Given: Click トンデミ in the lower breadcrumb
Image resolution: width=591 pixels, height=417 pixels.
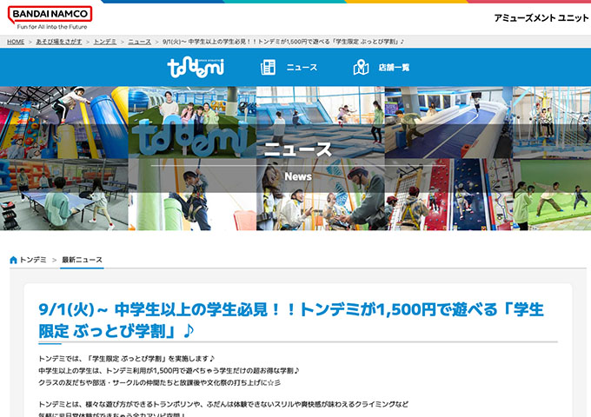Looking at the screenshot, I should click(33, 260).
